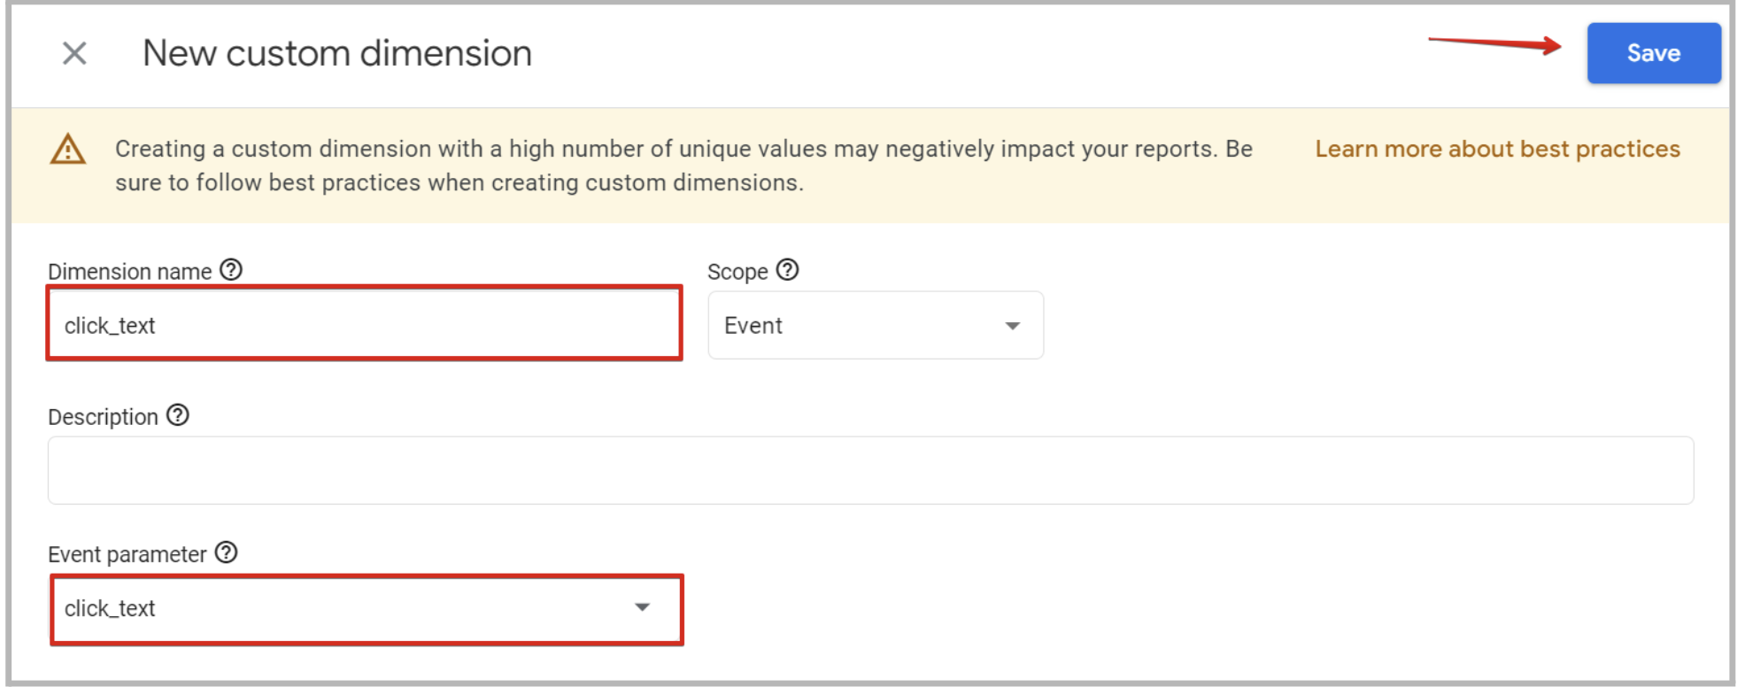Click the warning triangle icon
The image size is (1737, 687).
[x=68, y=149]
